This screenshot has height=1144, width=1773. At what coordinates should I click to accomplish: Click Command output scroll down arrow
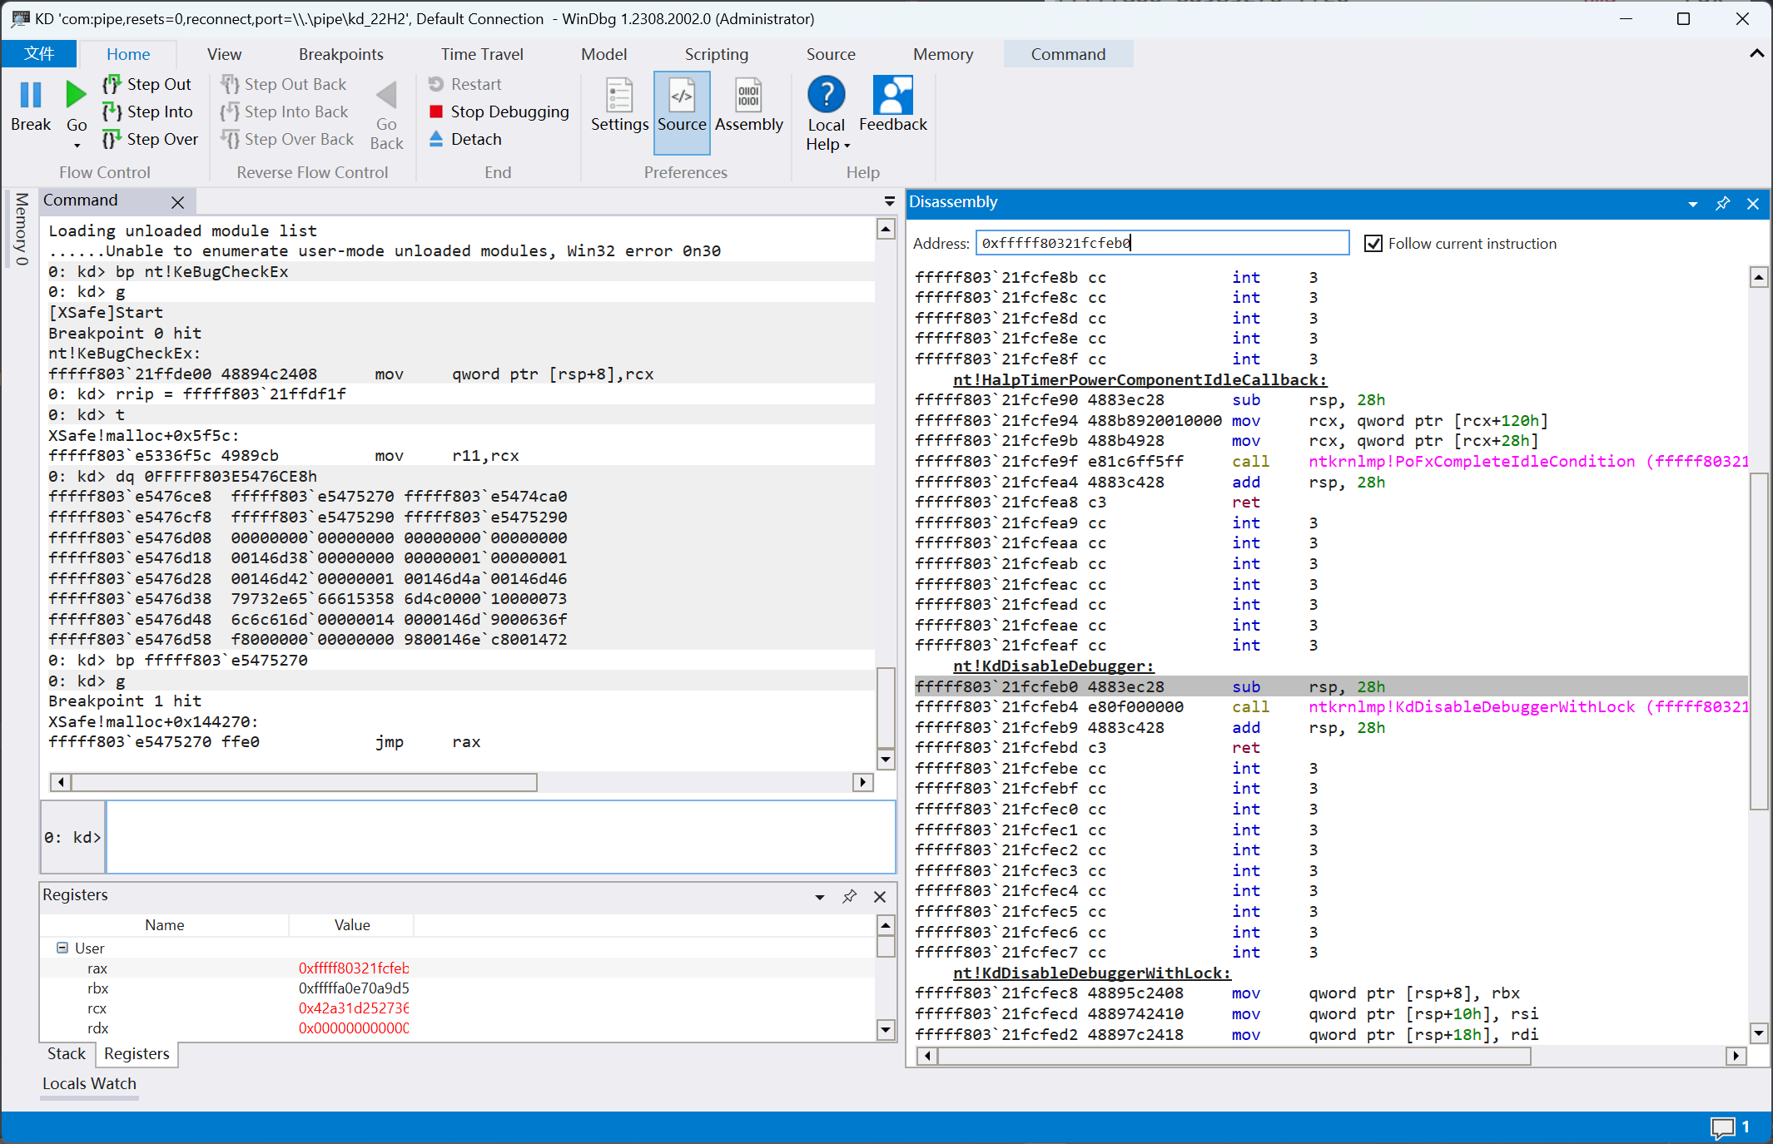point(886,759)
